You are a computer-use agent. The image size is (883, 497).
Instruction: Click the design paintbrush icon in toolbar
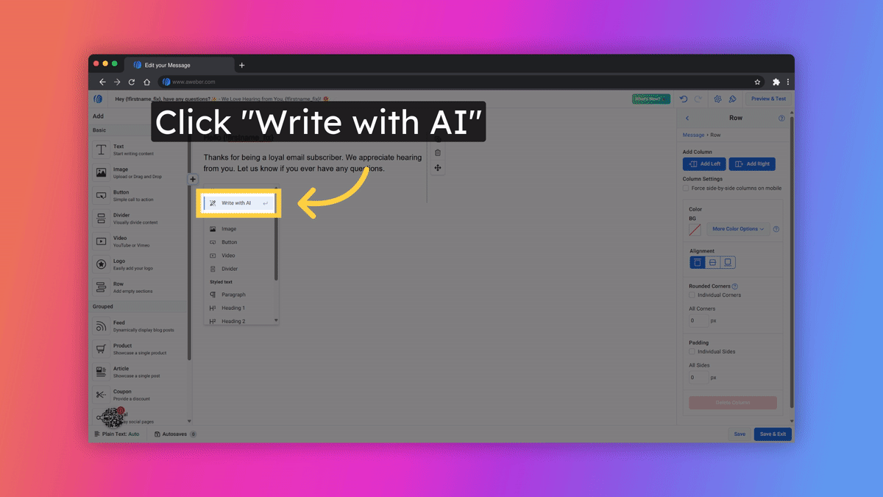click(732, 99)
